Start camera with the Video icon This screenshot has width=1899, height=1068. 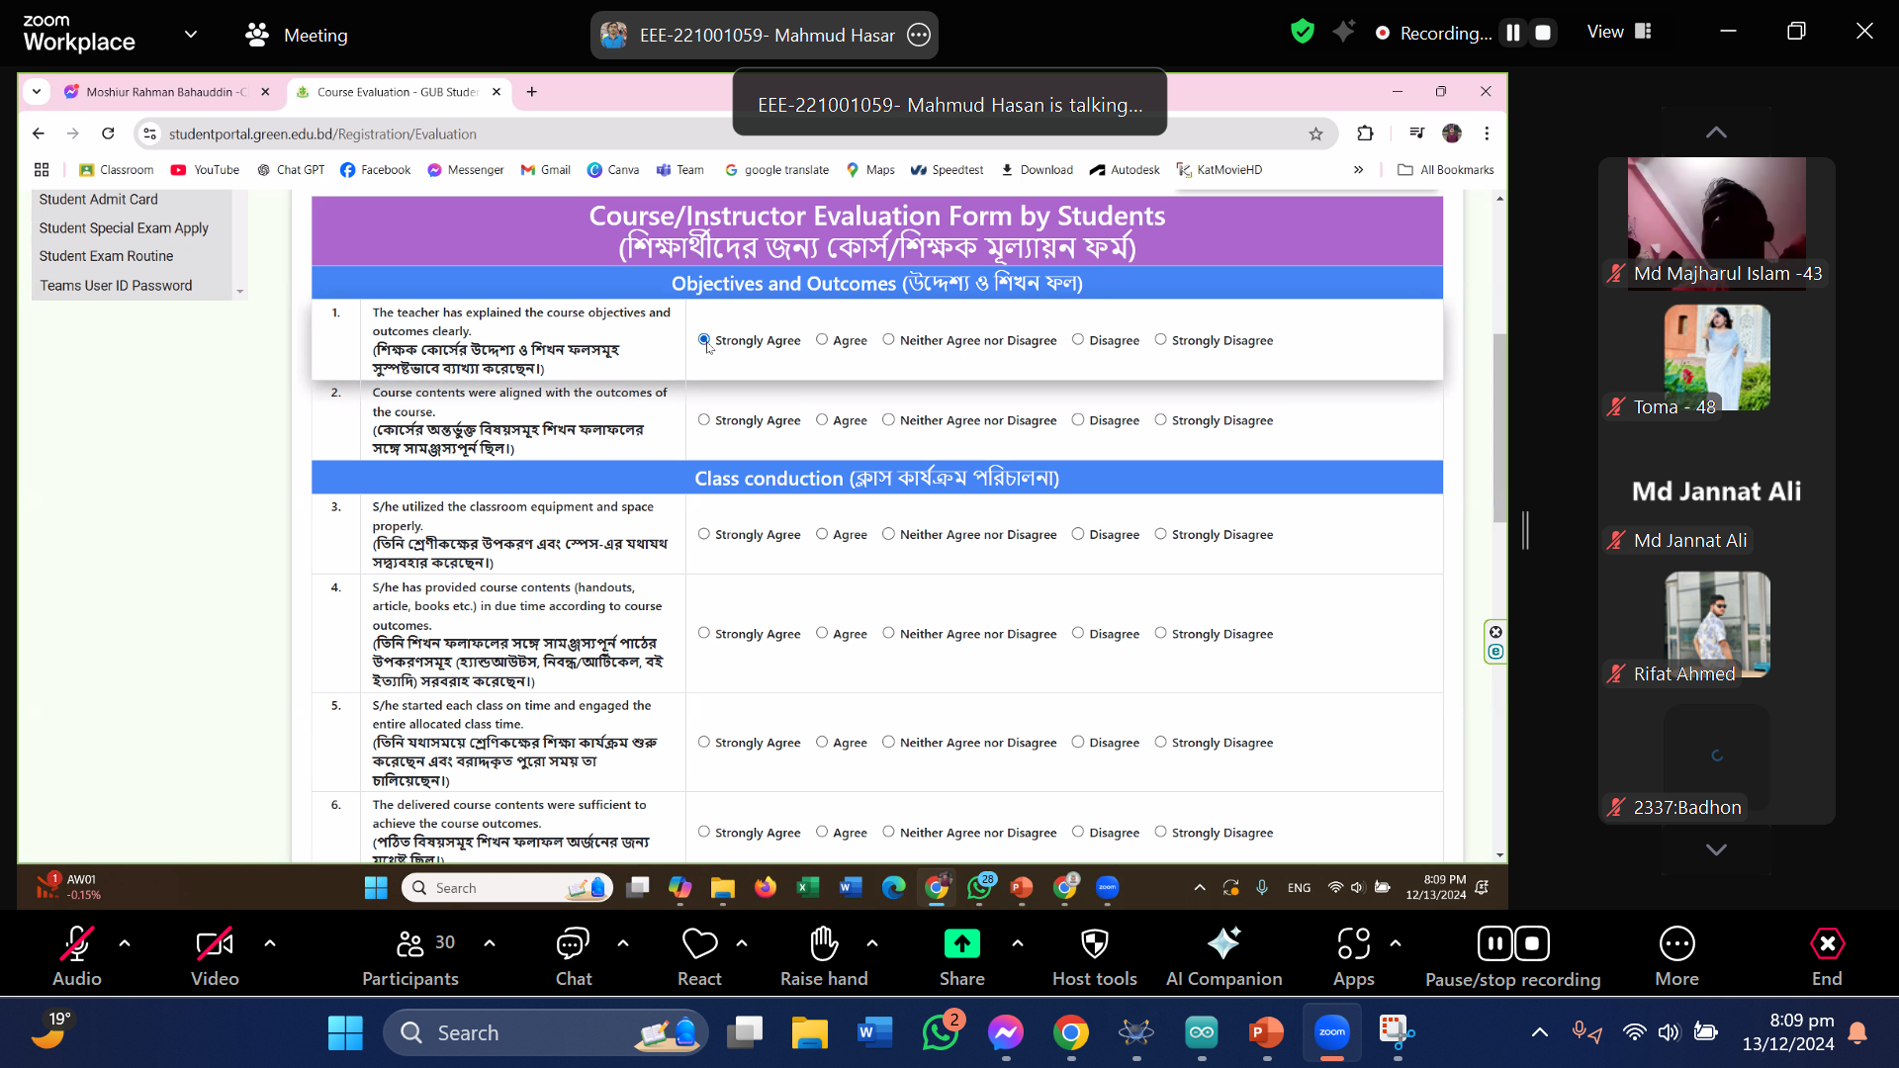(214, 945)
